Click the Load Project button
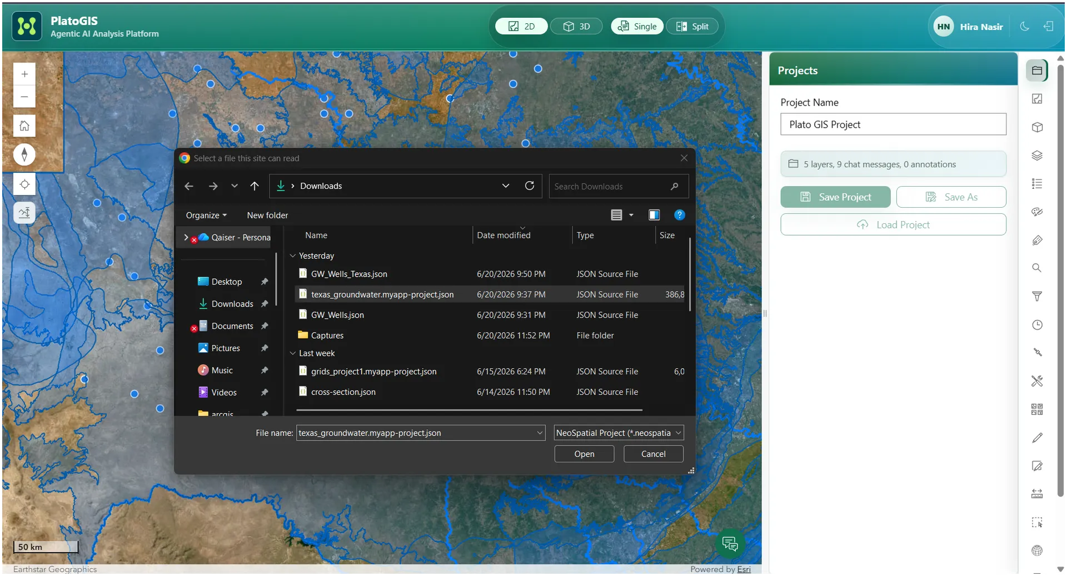The height and width of the screenshot is (576, 1067). point(893,224)
